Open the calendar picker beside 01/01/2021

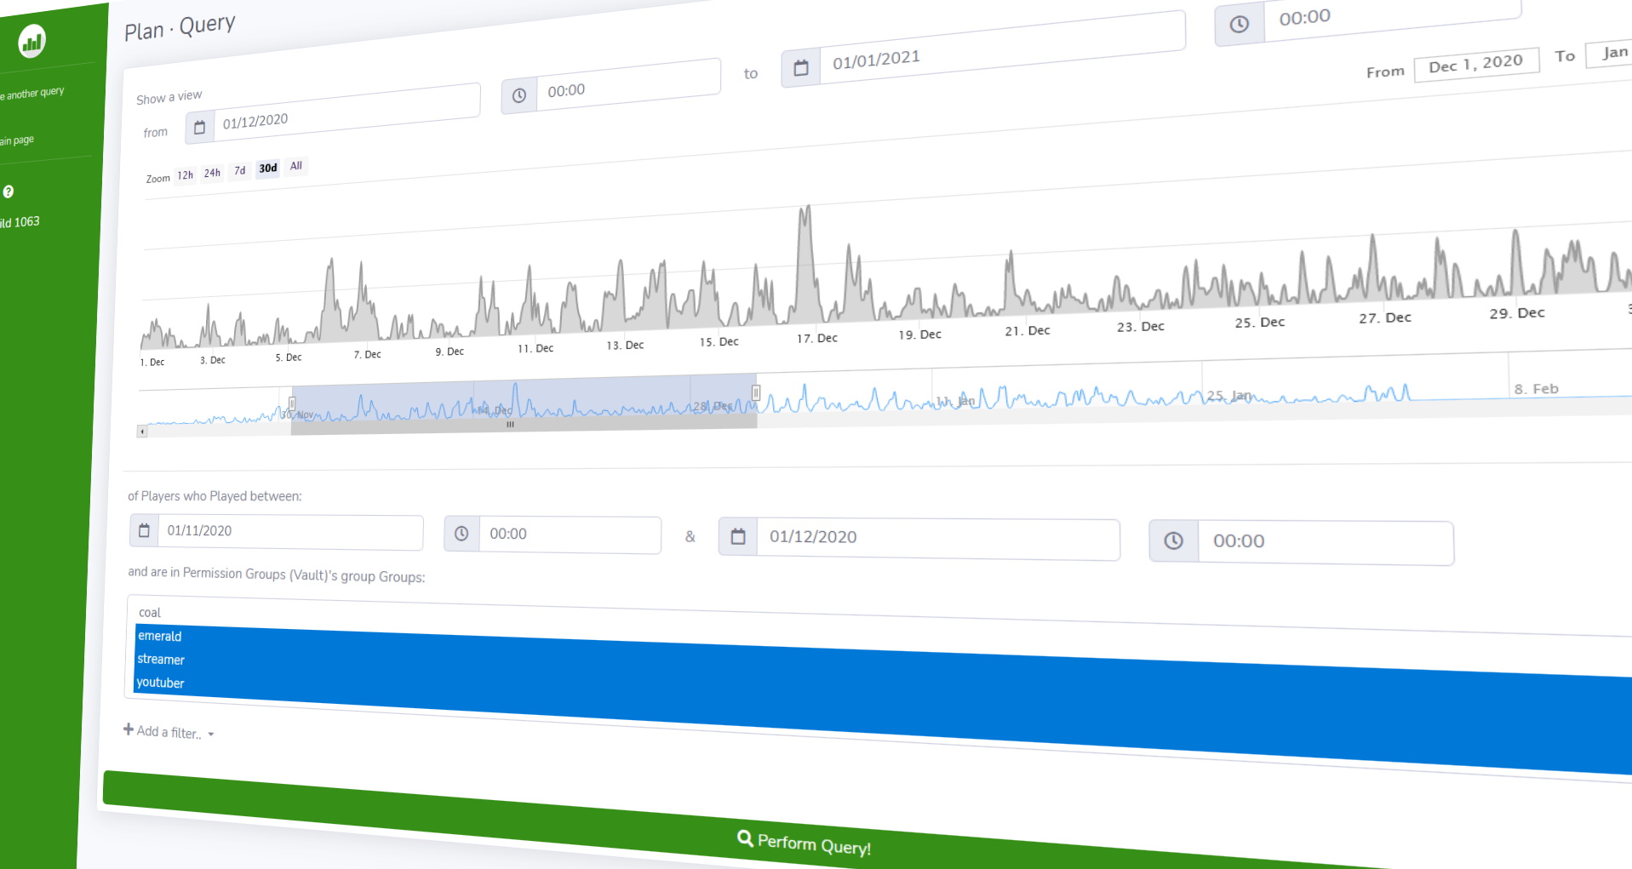[800, 68]
